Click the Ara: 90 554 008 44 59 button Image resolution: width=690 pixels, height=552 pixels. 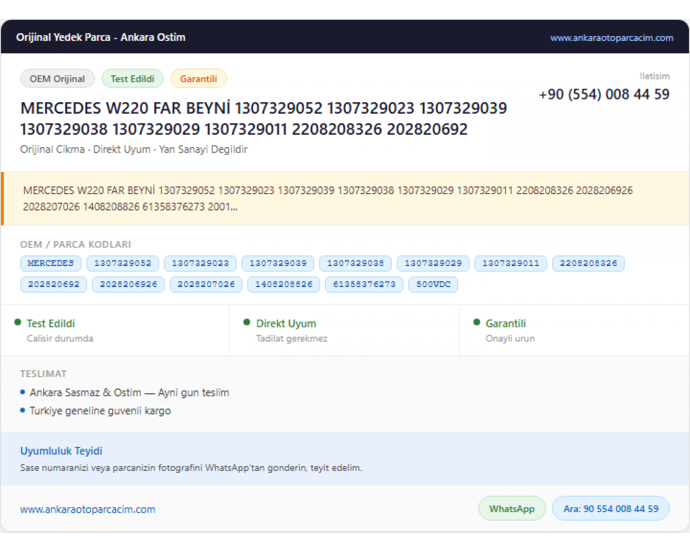click(x=611, y=509)
